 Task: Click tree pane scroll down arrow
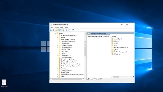coord(85,77)
